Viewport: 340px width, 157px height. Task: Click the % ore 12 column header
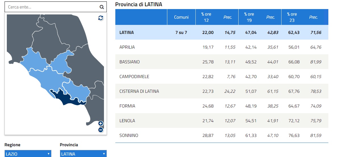(x=206, y=17)
